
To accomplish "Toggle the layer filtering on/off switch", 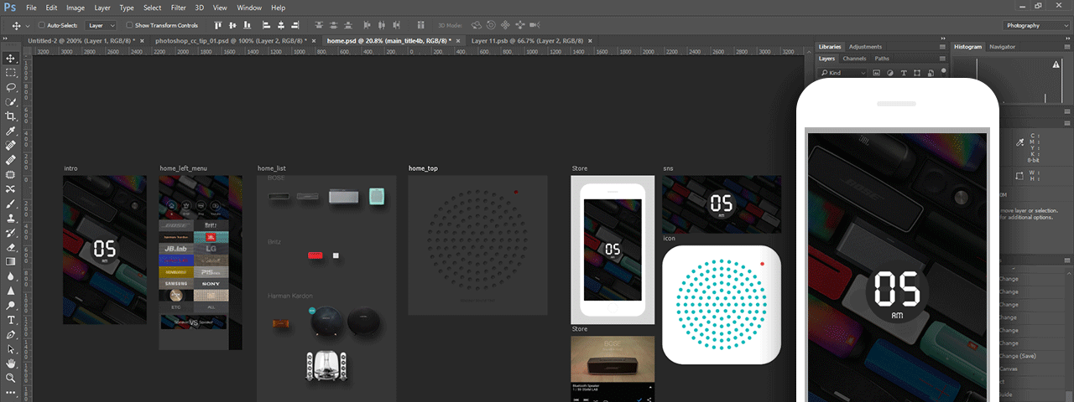I will click(942, 73).
